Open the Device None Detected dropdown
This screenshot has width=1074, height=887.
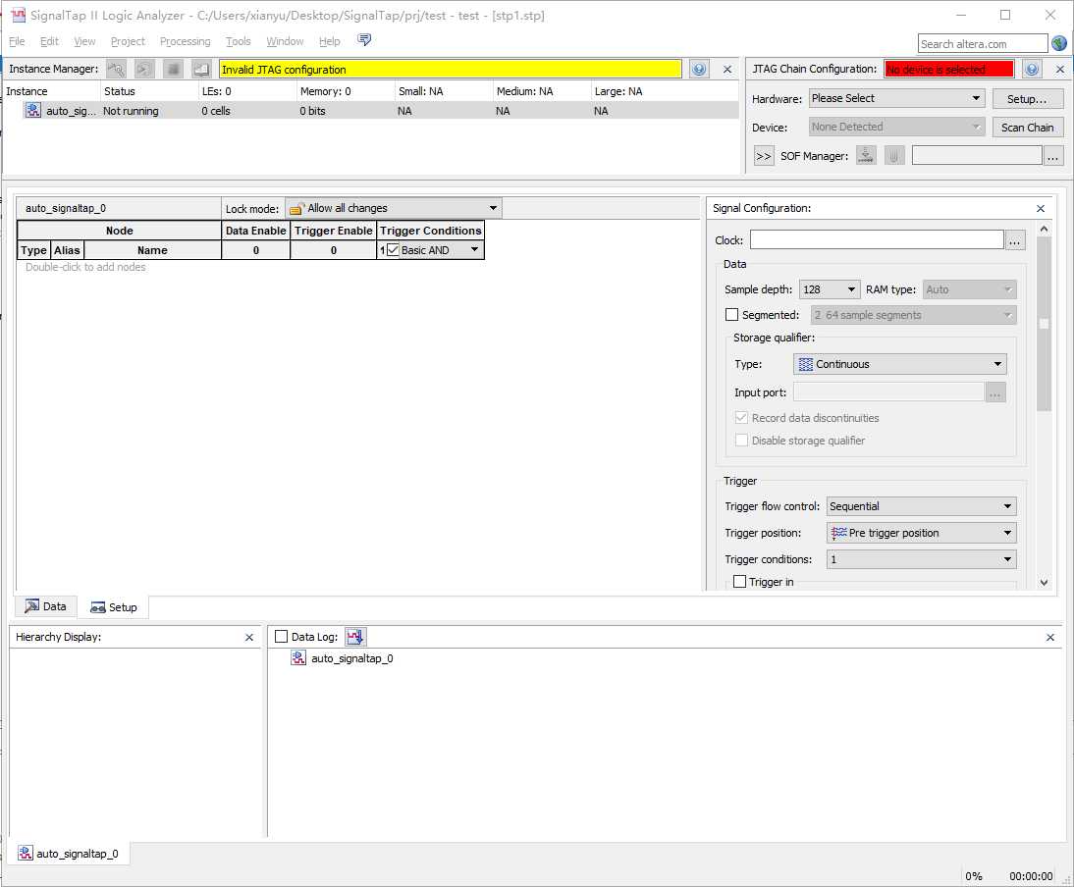tap(896, 127)
